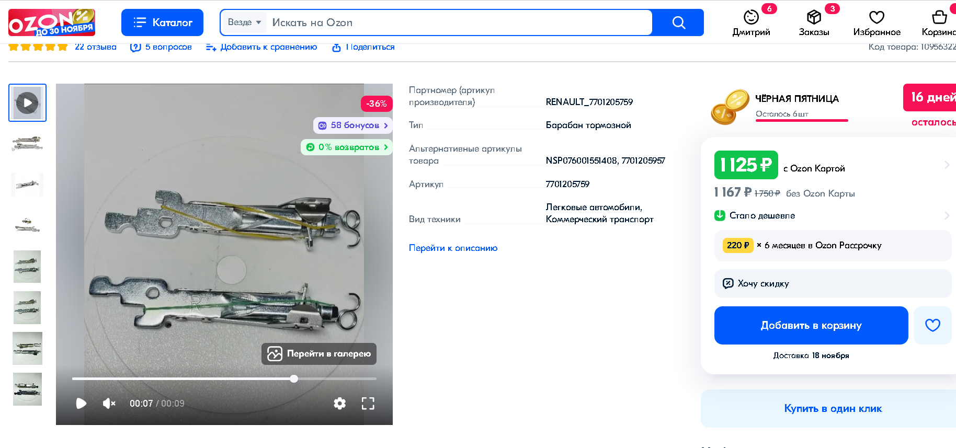956x448 pixels.
Task: Click the search magnifier button
Action: 678,22
